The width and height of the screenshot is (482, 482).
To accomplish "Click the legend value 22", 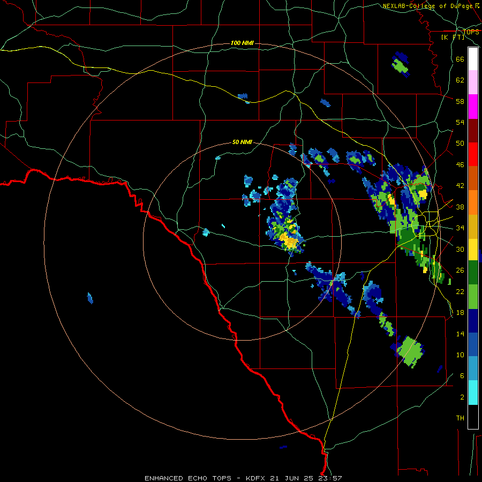I will click(x=460, y=291).
